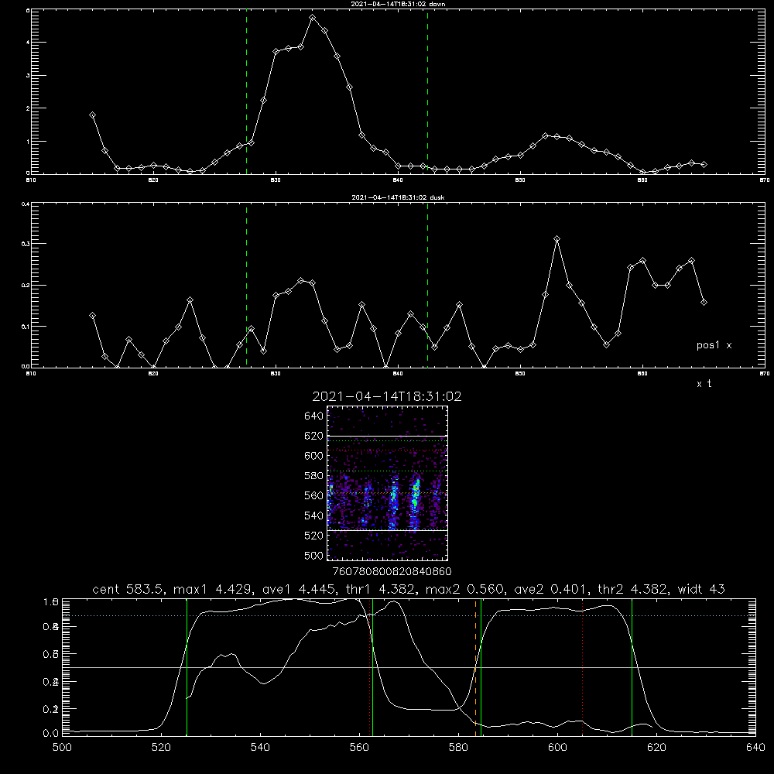Click the colored spectrogram image thumbnail
This screenshot has width=774, height=774.
pos(388,483)
